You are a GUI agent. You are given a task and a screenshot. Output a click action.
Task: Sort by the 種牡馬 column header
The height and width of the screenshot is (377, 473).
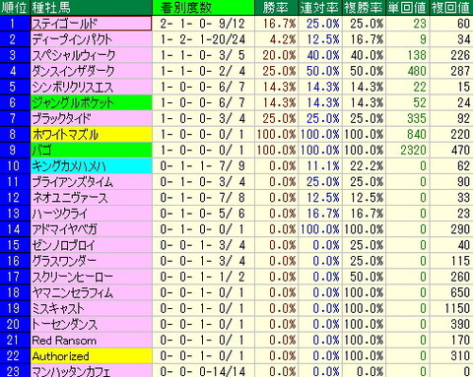tap(92, 8)
